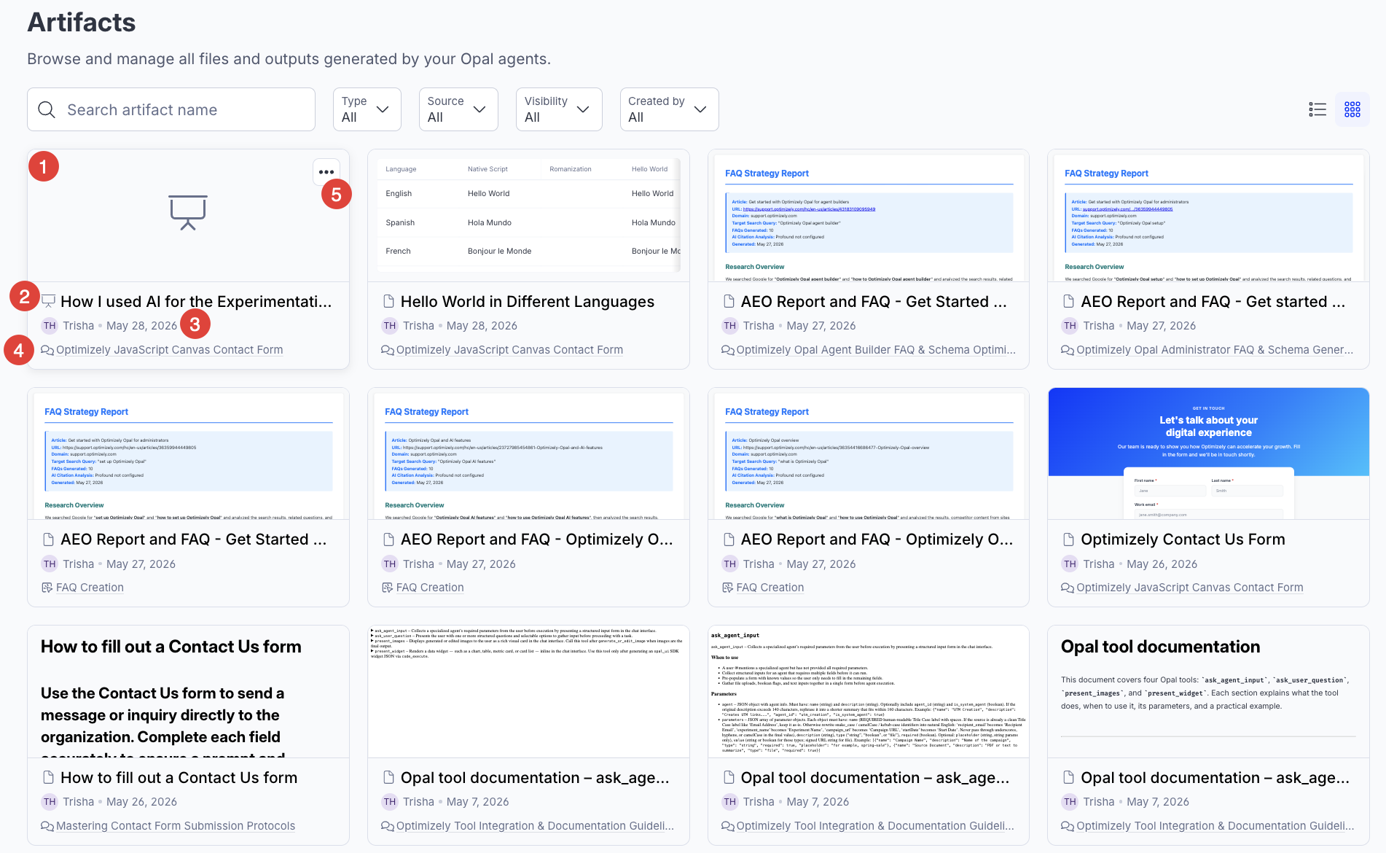
Task: Open JavaScript Canvas Contact Form link under 'Hello World'
Action: (509, 350)
